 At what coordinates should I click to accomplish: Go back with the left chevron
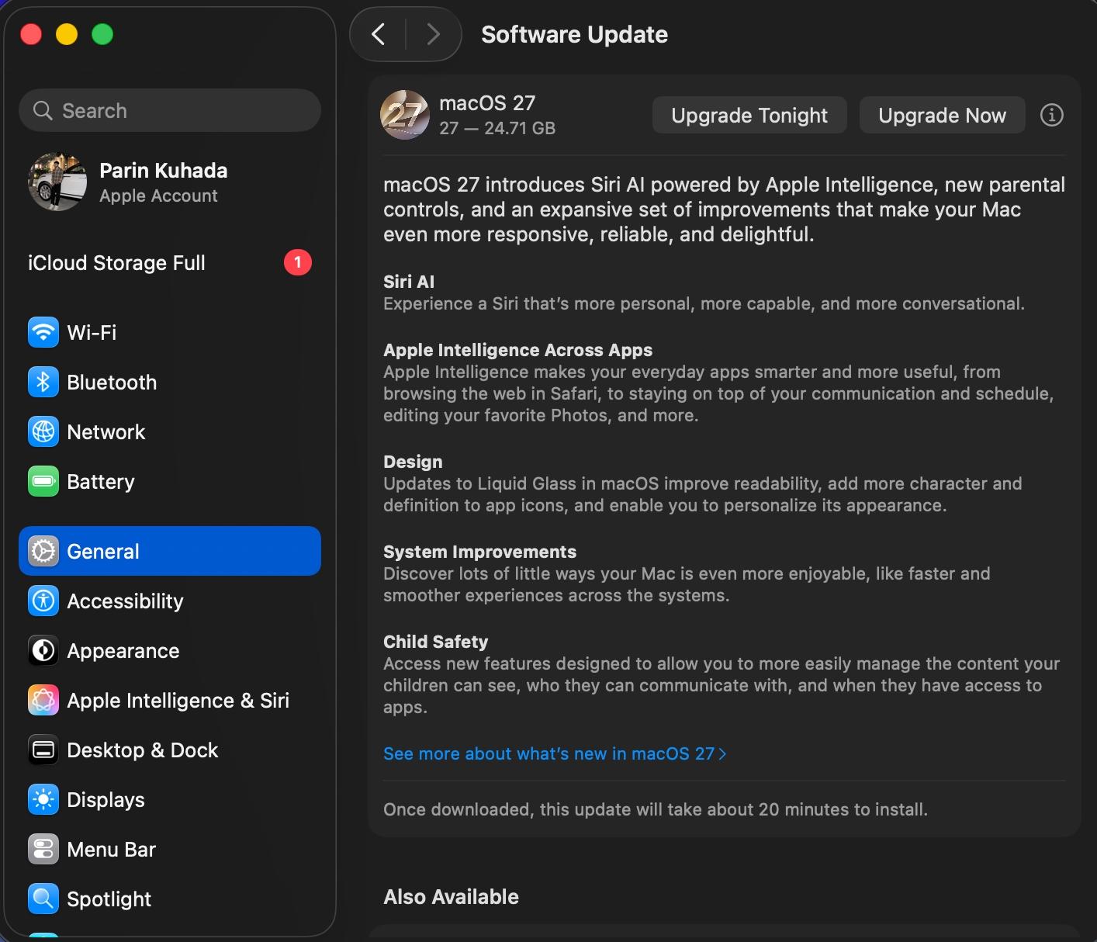[x=379, y=34]
